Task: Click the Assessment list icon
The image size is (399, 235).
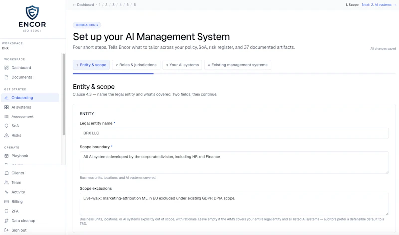Action: point(6,117)
